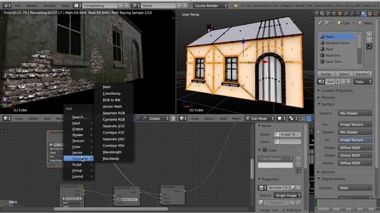
Task: Click the material browse sphere icon beside Wall
Action: tap(321, 82)
